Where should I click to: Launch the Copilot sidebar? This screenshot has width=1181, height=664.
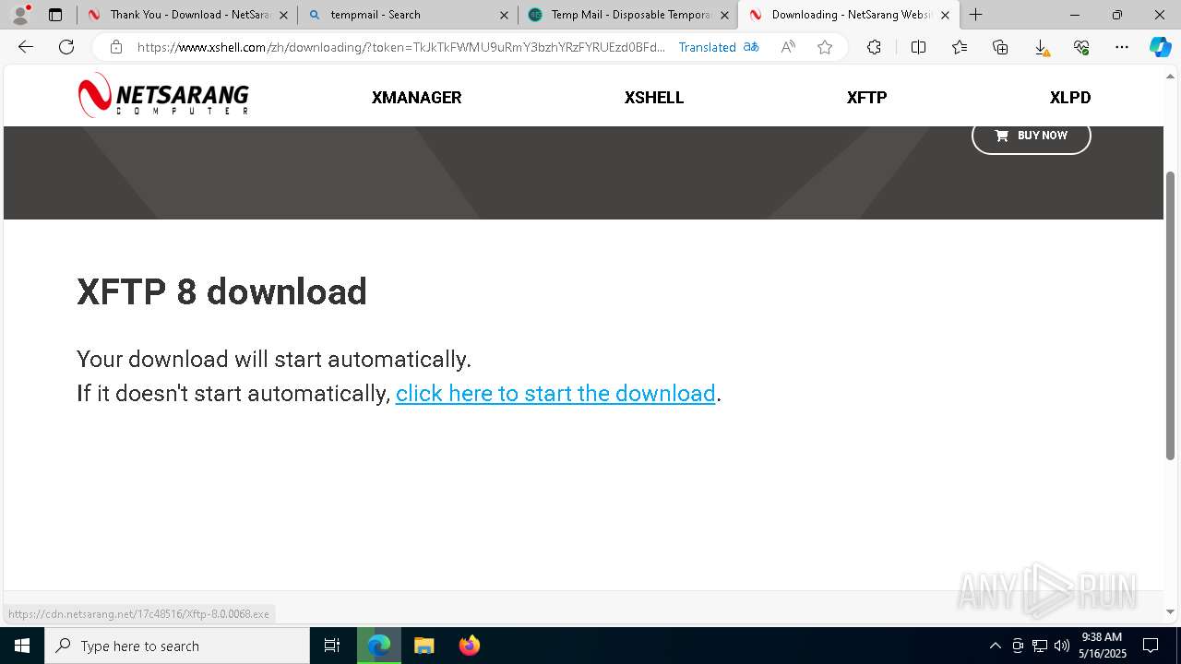[1160, 47]
